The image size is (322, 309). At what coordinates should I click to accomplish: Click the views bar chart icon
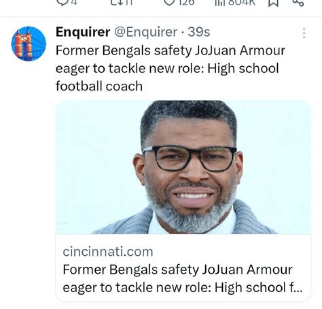click(x=219, y=2)
